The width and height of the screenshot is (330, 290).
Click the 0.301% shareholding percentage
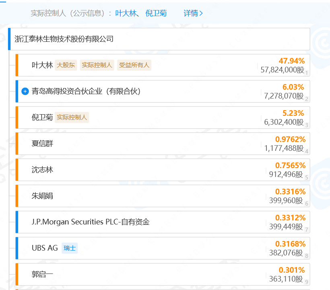[x=292, y=270]
